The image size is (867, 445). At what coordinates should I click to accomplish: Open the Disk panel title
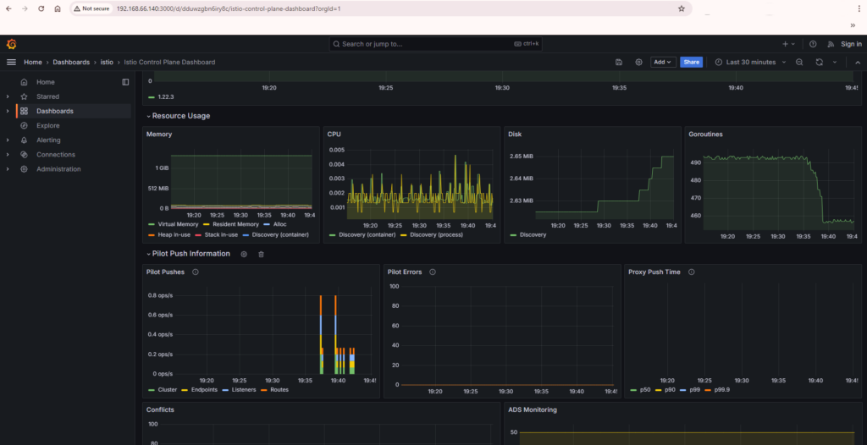[x=514, y=135]
